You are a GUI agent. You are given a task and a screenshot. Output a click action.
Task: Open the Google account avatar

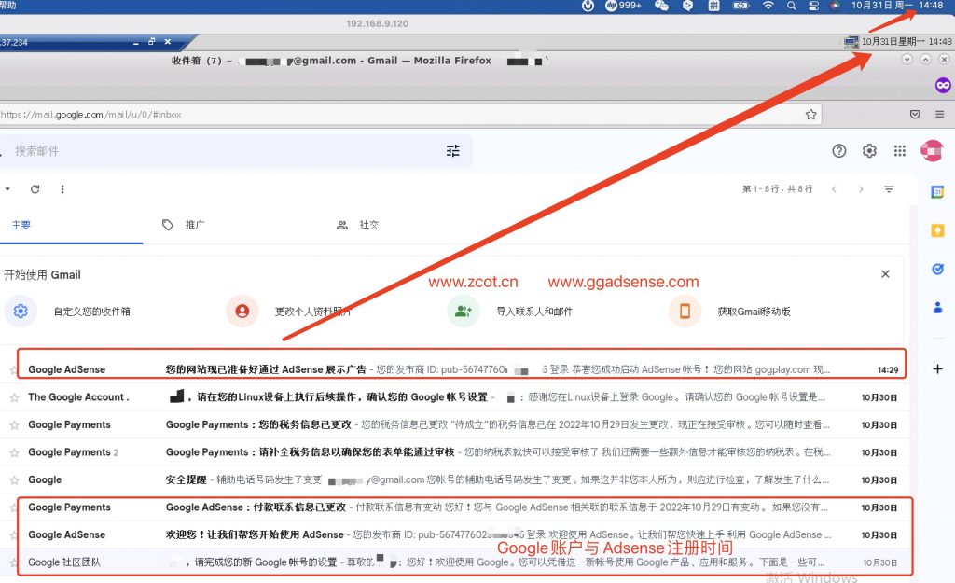pos(932,150)
